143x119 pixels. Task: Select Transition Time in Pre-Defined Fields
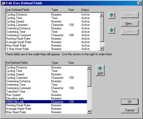pos(46,91)
